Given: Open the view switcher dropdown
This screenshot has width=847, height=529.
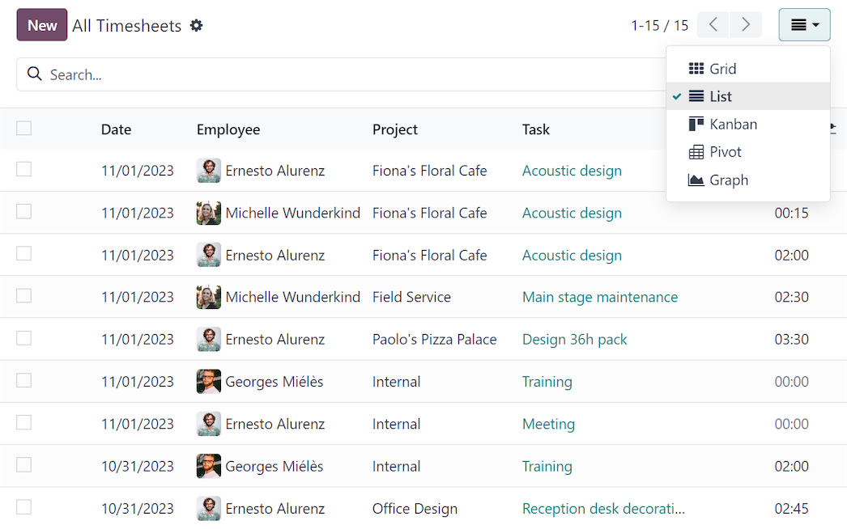Looking at the screenshot, I should tap(804, 25).
